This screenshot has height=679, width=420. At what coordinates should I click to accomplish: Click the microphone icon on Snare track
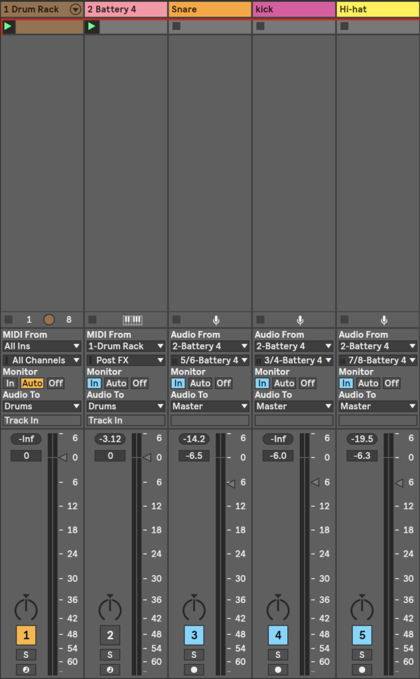tap(216, 320)
